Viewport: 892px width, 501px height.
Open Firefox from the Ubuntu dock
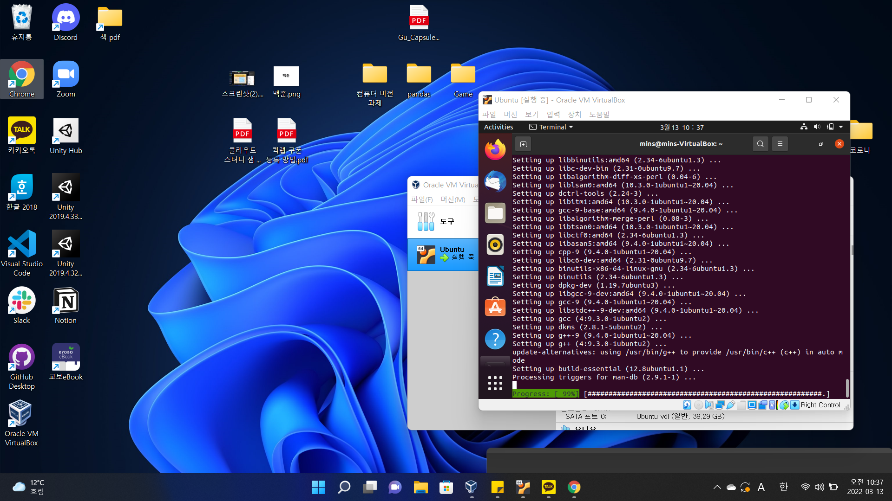(x=495, y=150)
